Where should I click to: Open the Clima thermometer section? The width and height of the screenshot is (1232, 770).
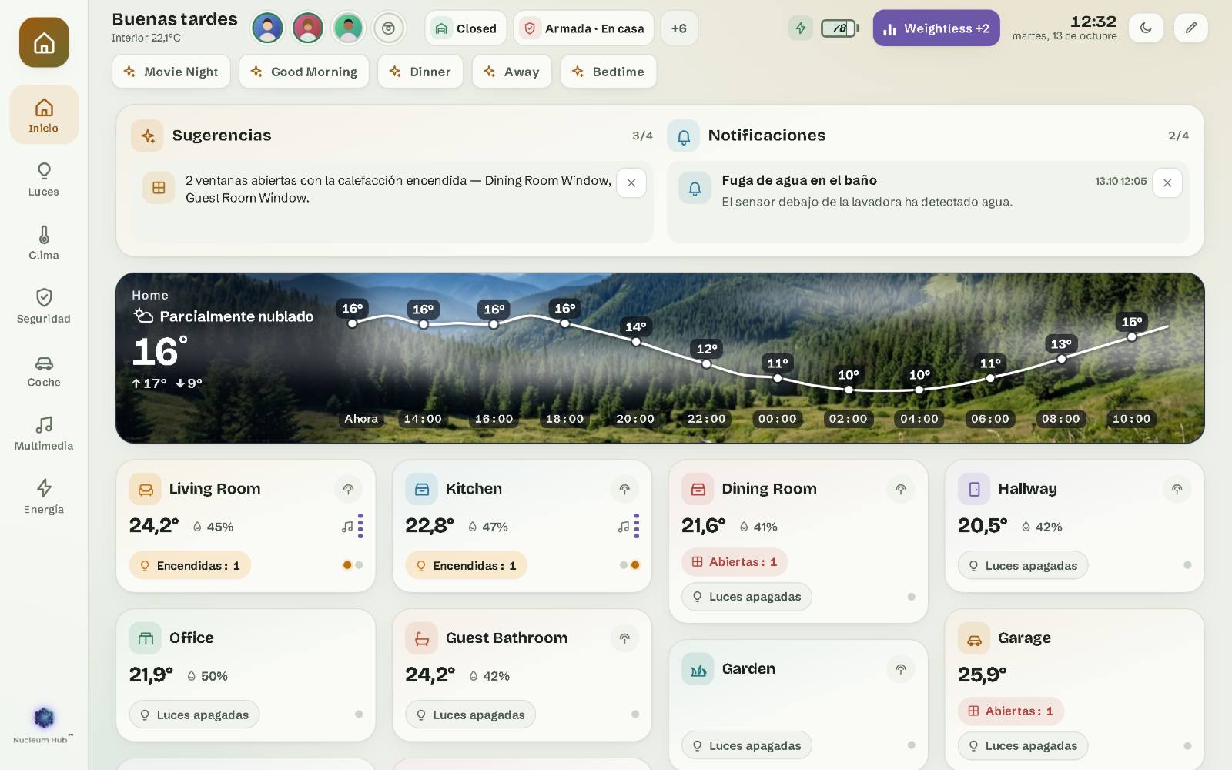tap(44, 243)
